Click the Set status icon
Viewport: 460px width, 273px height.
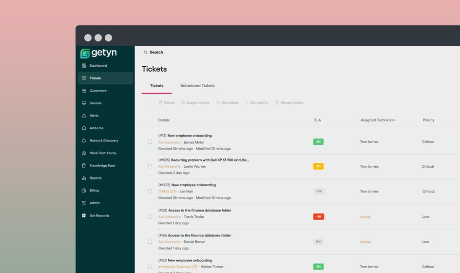(x=218, y=102)
